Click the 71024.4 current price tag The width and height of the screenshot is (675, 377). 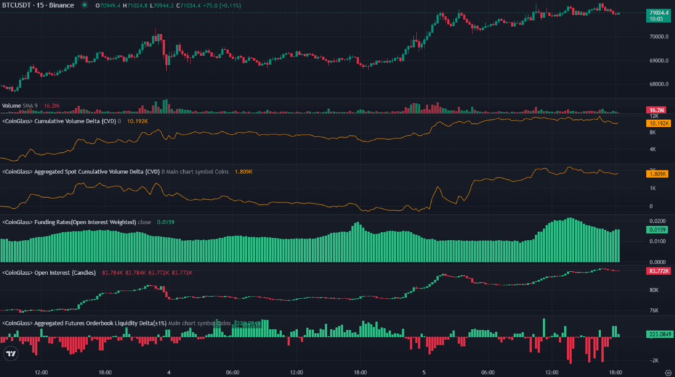coord(659,16)
